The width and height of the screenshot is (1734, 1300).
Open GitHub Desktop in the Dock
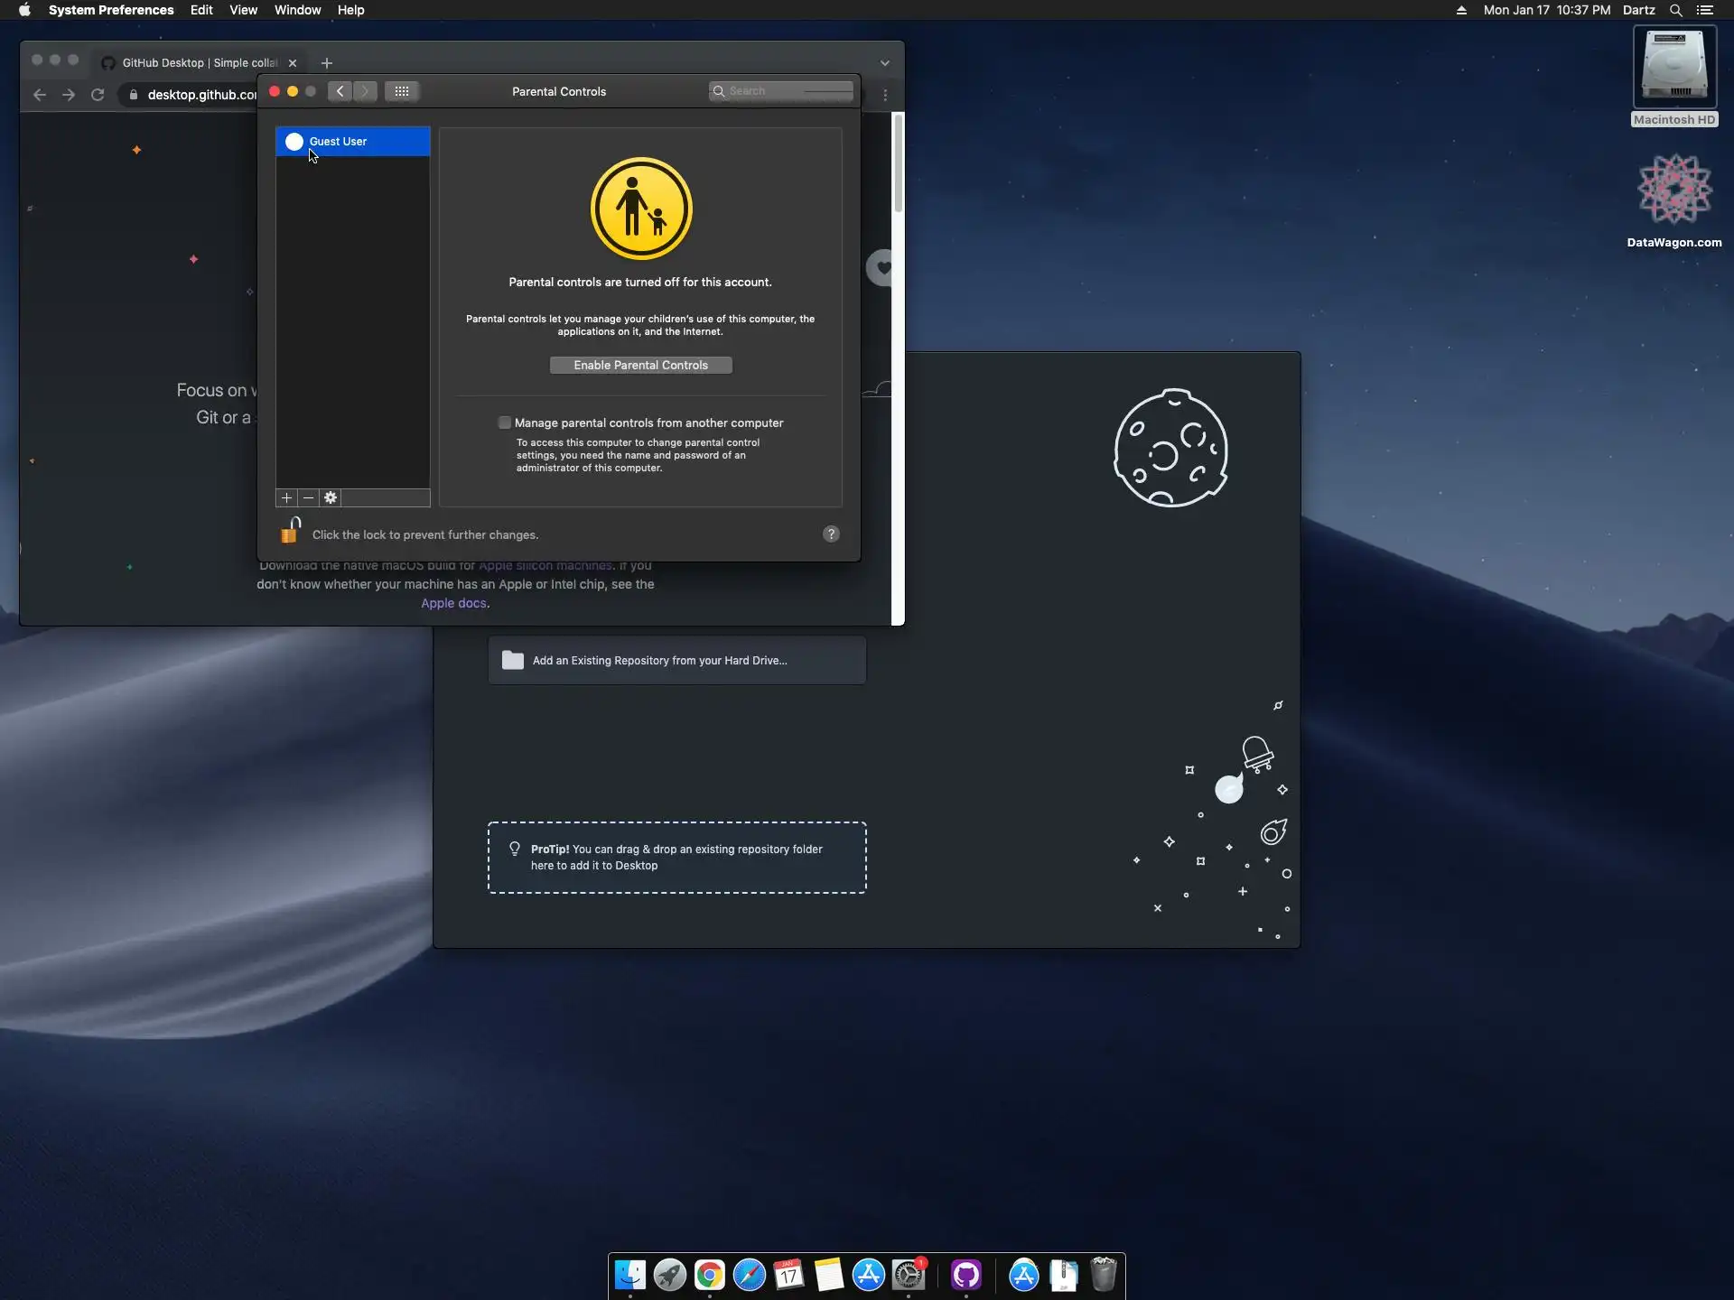[x=965, y=1275]
